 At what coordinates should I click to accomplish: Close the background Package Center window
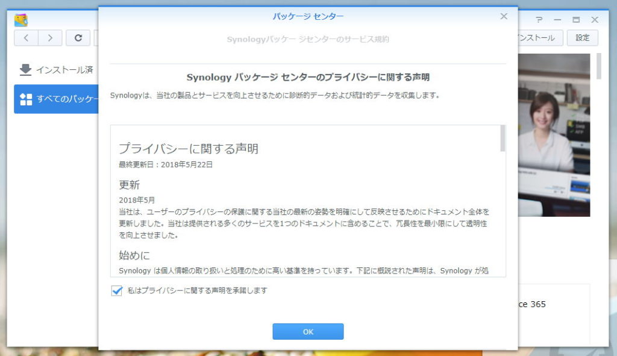coord(595,20)
